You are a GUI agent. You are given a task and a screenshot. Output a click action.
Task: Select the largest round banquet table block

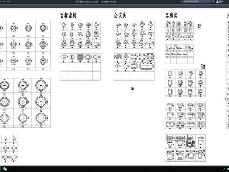pos(41,86)
